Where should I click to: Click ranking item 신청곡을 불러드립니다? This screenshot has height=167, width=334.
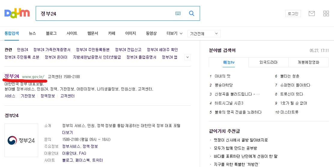click(x=238, y=94)
